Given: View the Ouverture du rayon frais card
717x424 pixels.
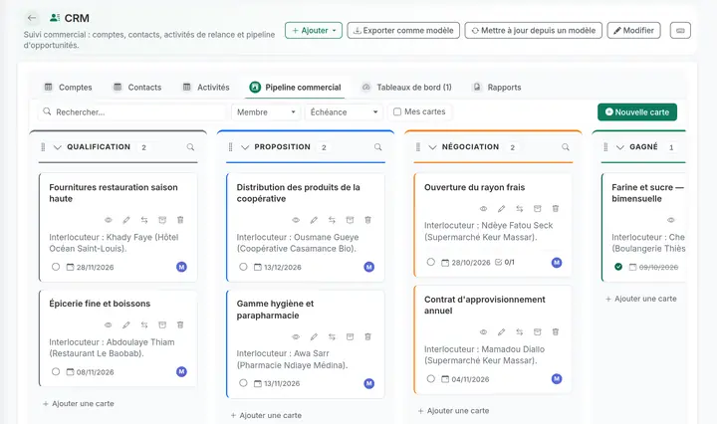Looking at the screenshot, I should click(x=483, y=209).
